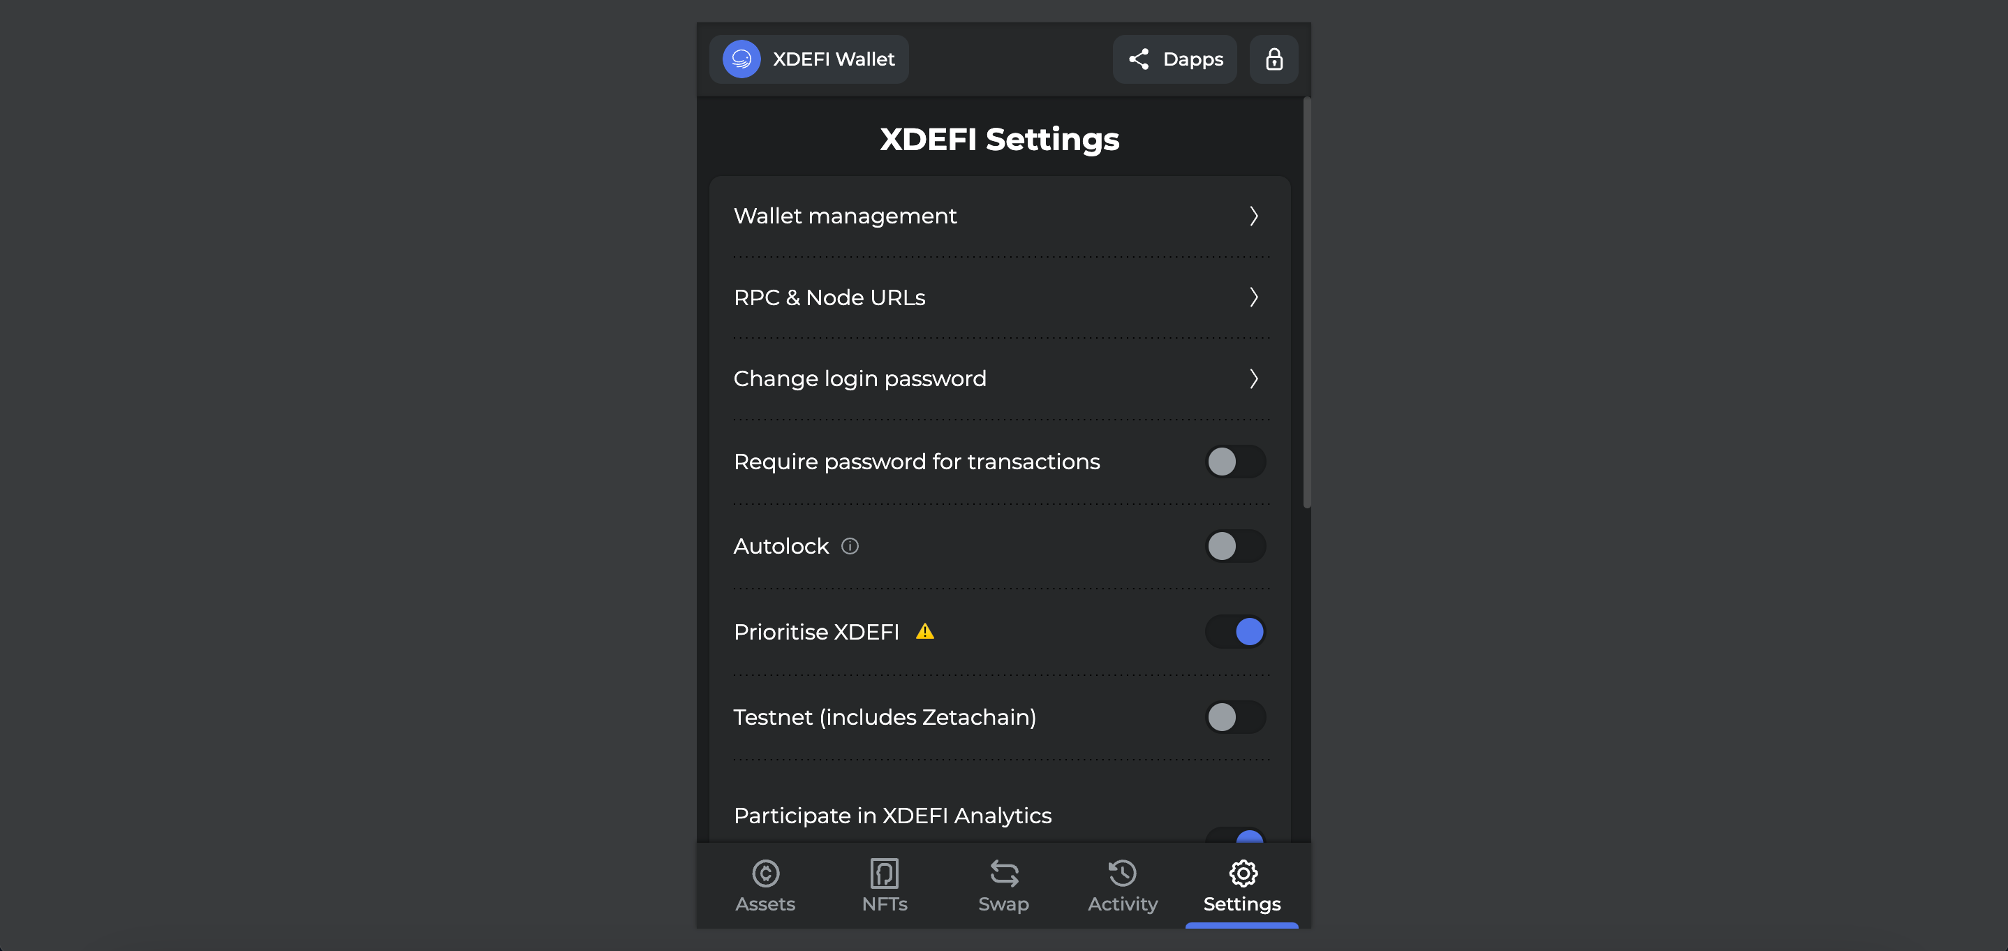
Task: Click the Dapps button label
Action: click(1193, 59)
